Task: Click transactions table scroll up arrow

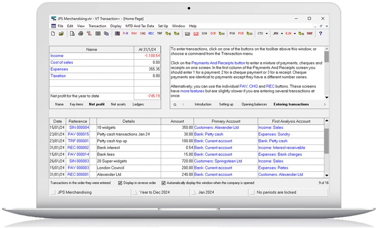Action: pyautogui.click(x=327, y=121)
